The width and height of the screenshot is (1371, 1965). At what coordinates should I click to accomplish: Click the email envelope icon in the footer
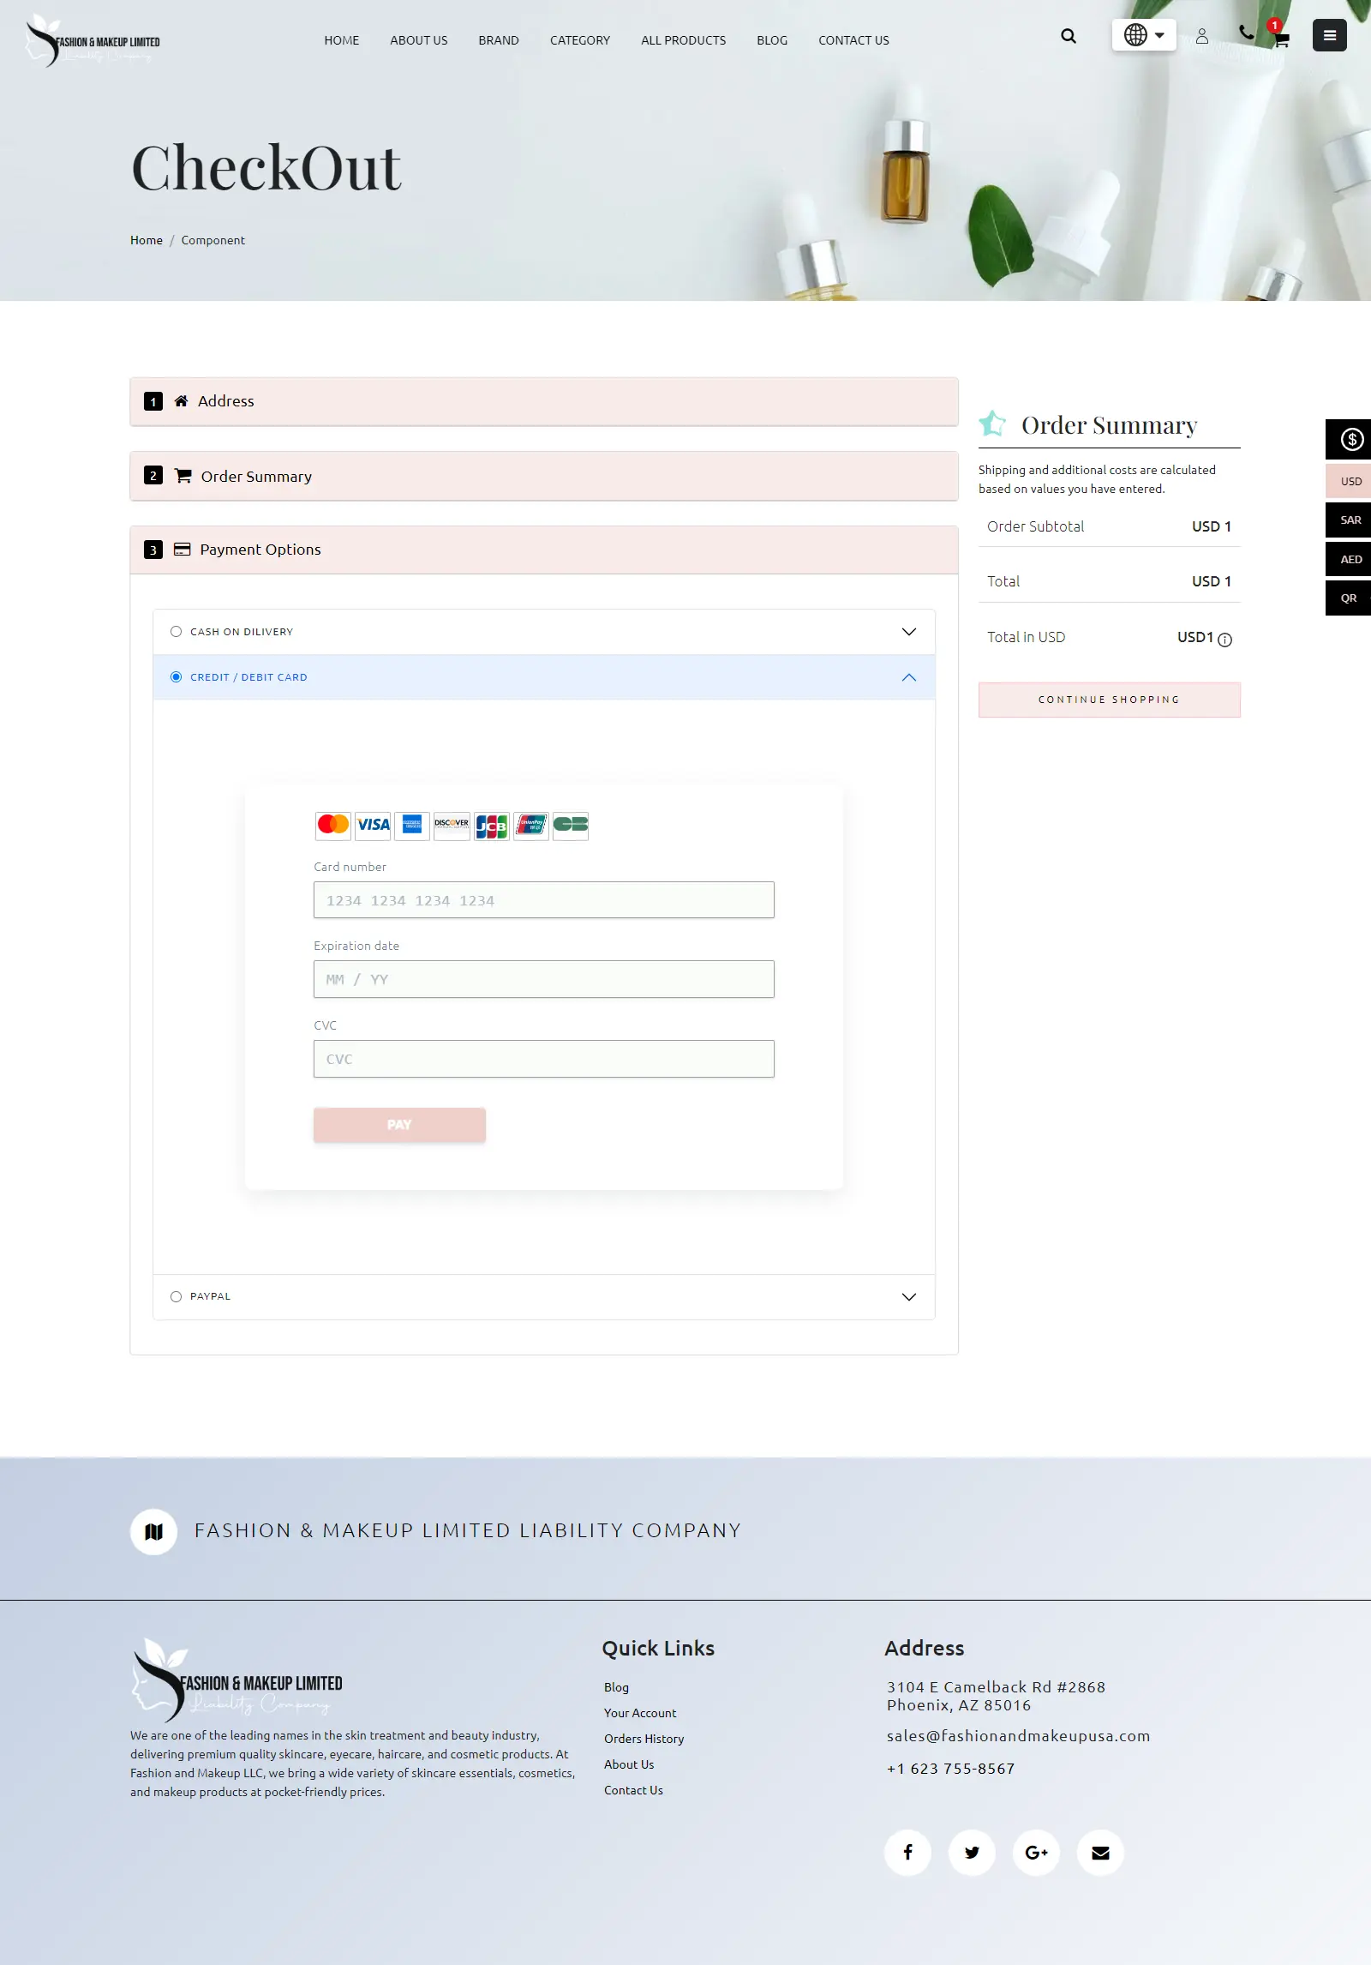[x=1099, y=1852]
